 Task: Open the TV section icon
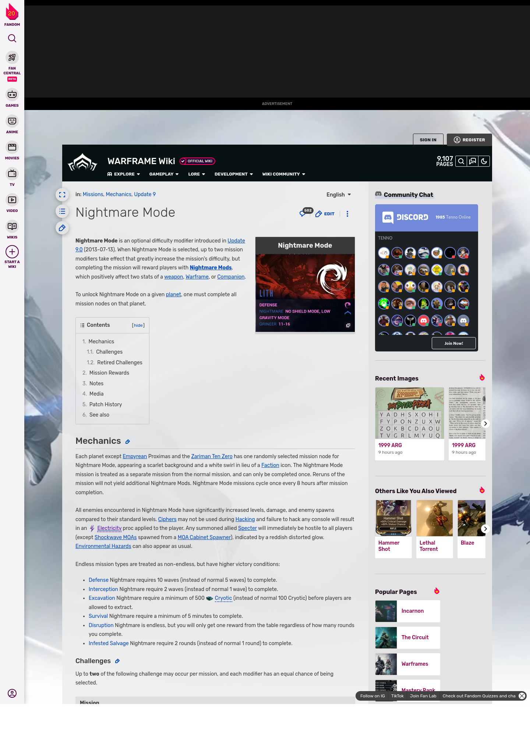tap(12, 173)
